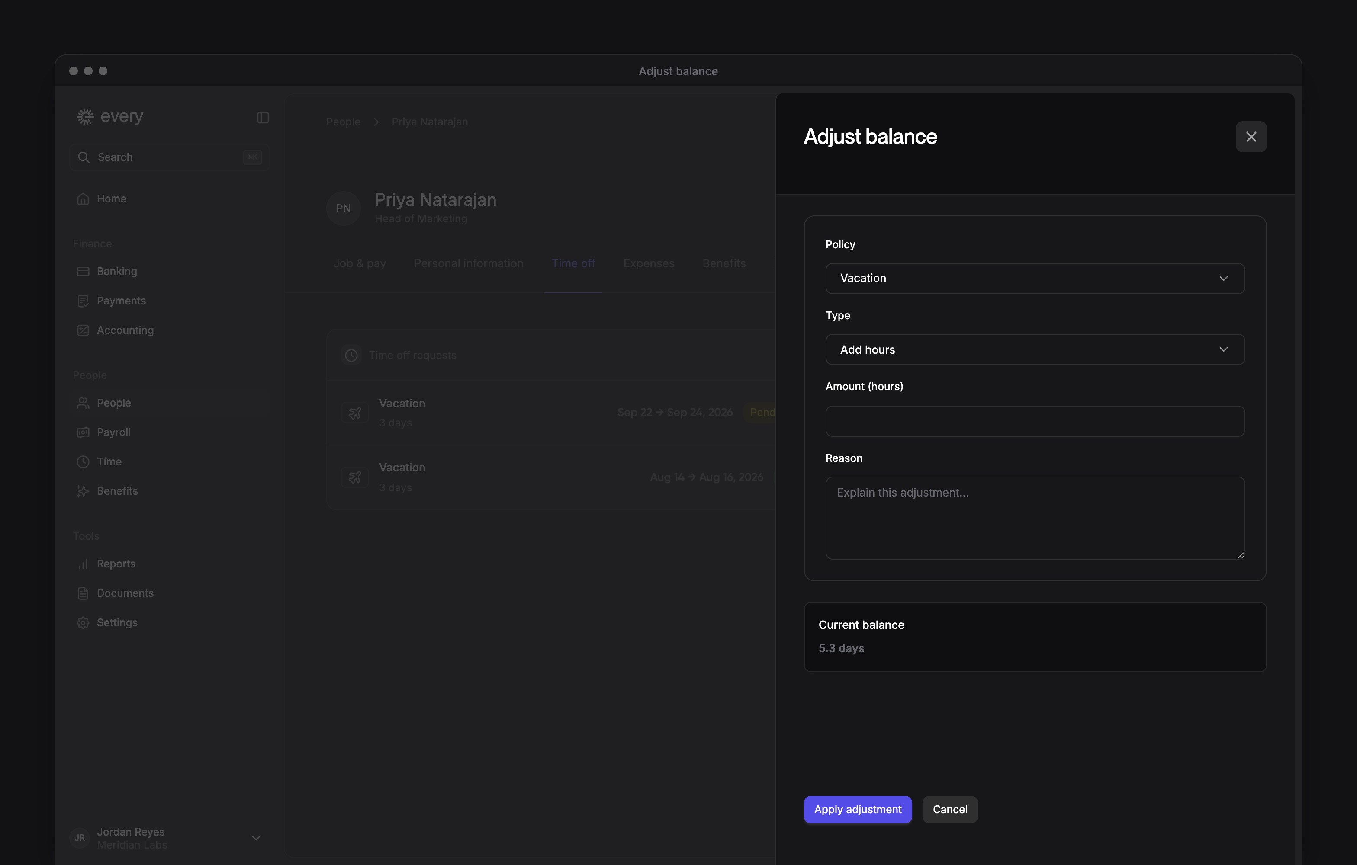The height and width of the screenshot is (865, 1357).
Task: Click the Settings gear icon
Action: (83, 622)
